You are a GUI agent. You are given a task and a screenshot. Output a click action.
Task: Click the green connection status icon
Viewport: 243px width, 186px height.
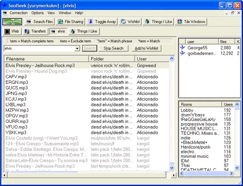pyautogui.click(x=12, y=22)
